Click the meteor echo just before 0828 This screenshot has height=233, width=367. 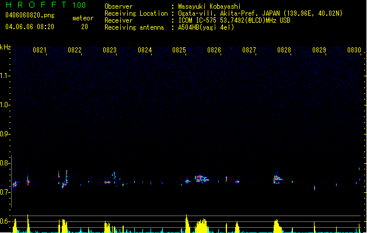[x=277, y=179]
